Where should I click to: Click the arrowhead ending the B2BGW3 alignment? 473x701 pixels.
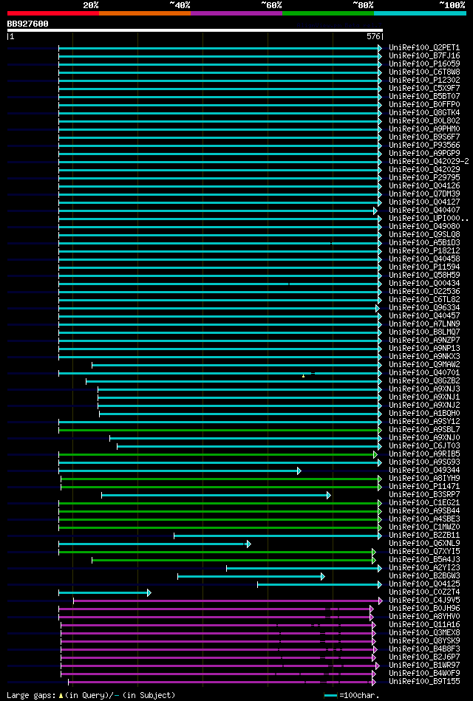[323, 577]
